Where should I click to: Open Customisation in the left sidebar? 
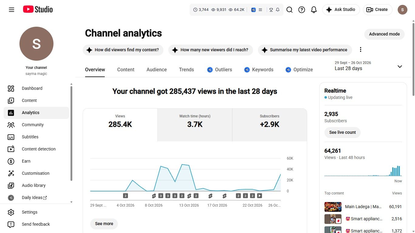[36, 173]
